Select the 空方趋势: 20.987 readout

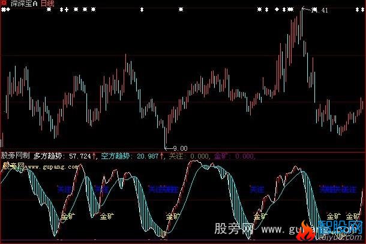point(130,156)
